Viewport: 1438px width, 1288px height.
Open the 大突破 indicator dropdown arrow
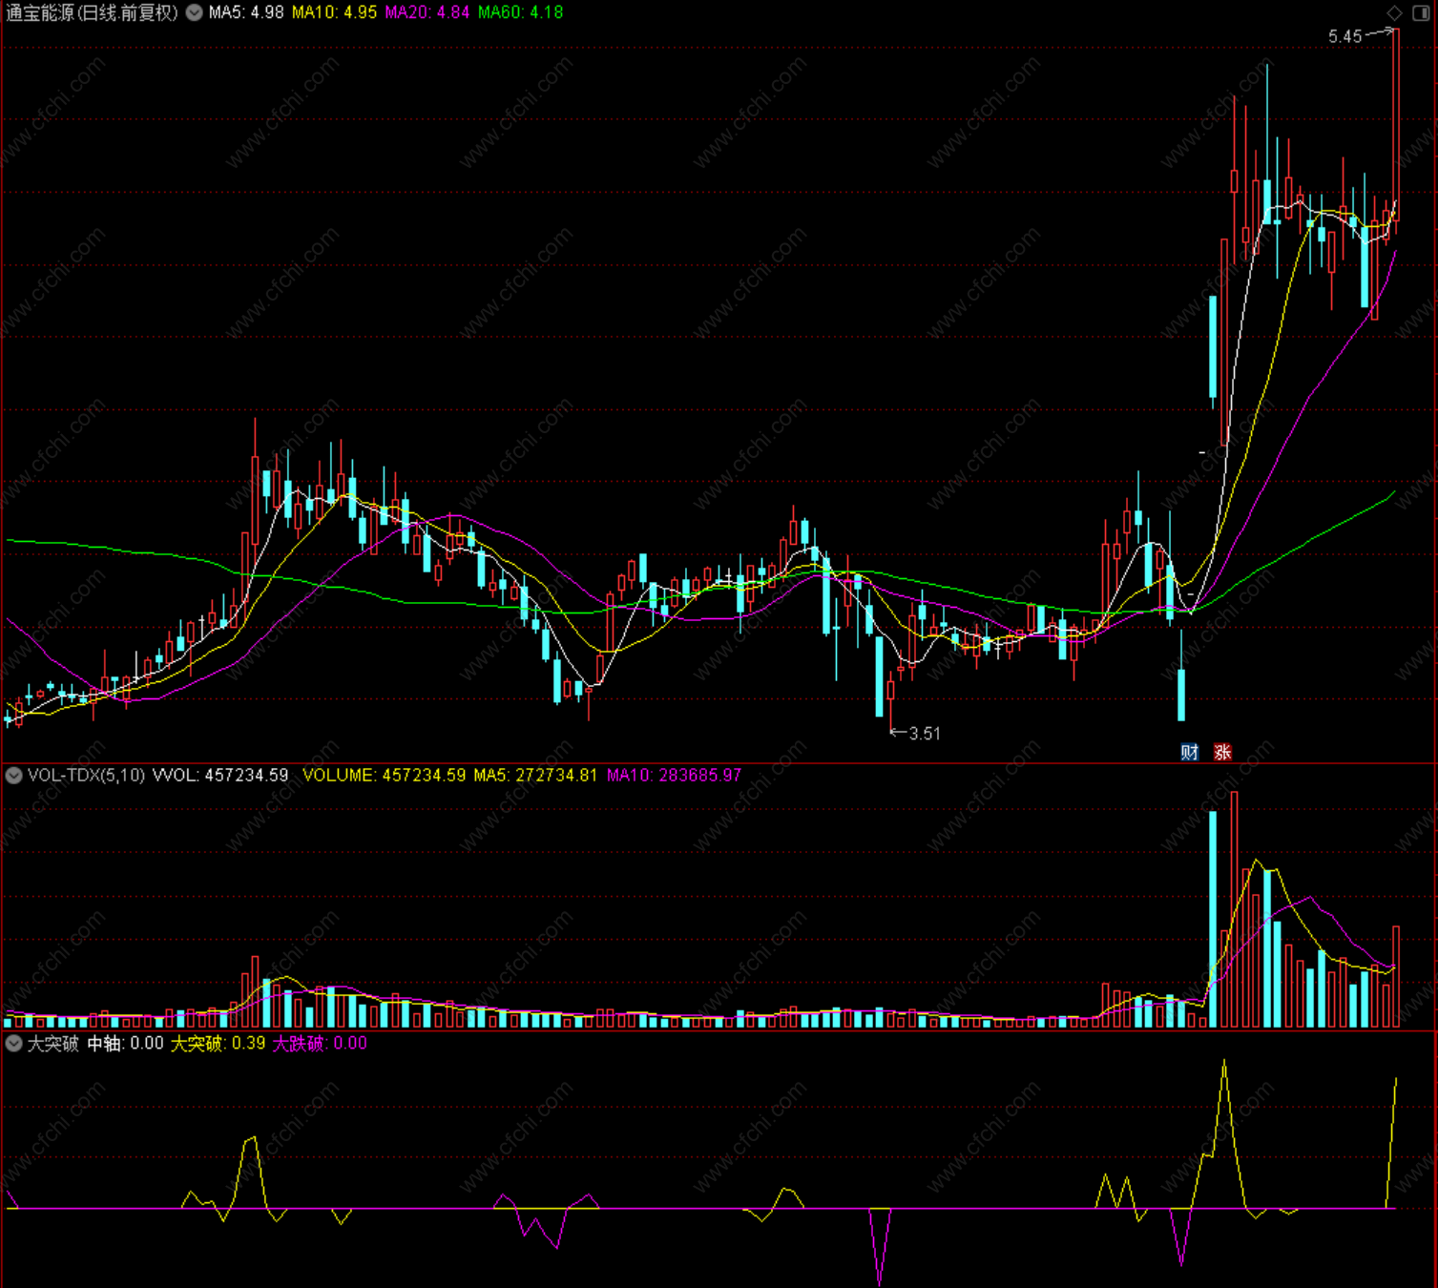tap(13, 1044)
